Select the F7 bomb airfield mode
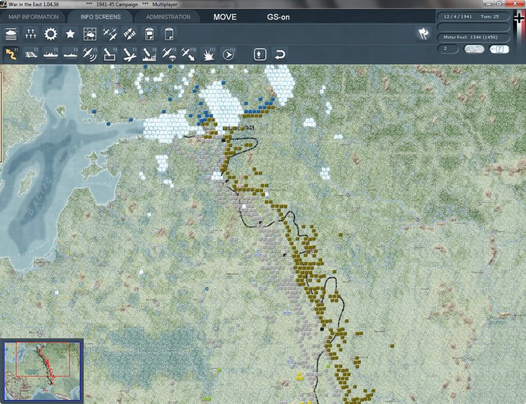 pos(129,54)
